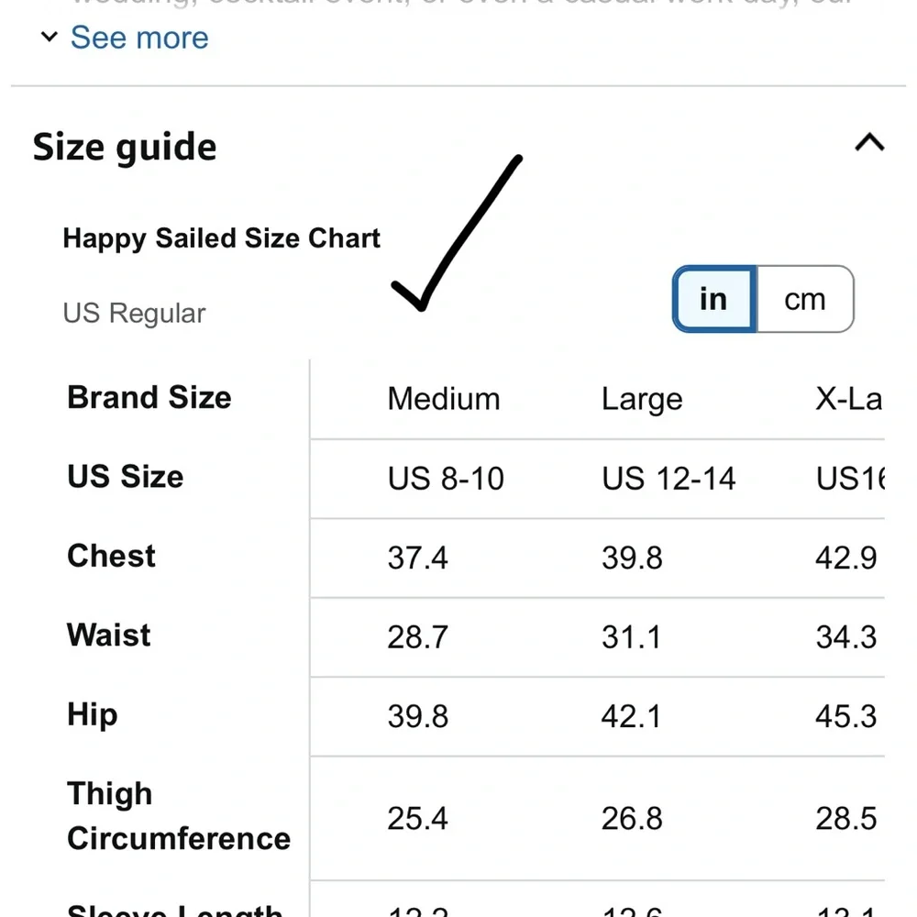Click the Brand Size row label
The image size is (917, 917).
click(149, 398)
